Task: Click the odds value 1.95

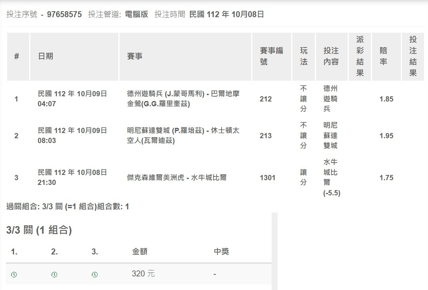Action: click(386, 136)
